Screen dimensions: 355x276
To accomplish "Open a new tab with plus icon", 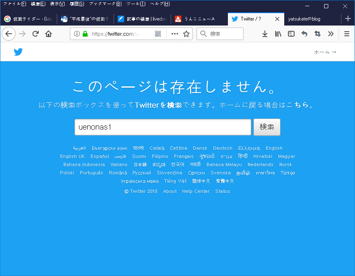I will [348, 19].
